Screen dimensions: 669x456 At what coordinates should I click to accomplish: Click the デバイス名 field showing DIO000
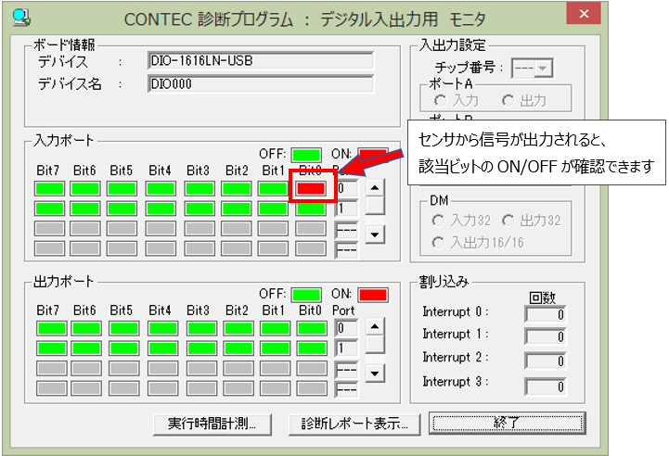point(260,84)
